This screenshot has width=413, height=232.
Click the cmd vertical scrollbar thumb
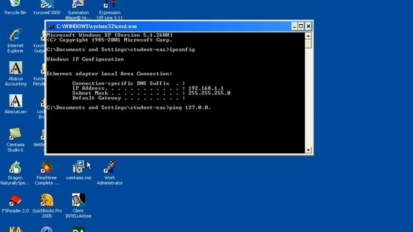click(x=308, y=43)
